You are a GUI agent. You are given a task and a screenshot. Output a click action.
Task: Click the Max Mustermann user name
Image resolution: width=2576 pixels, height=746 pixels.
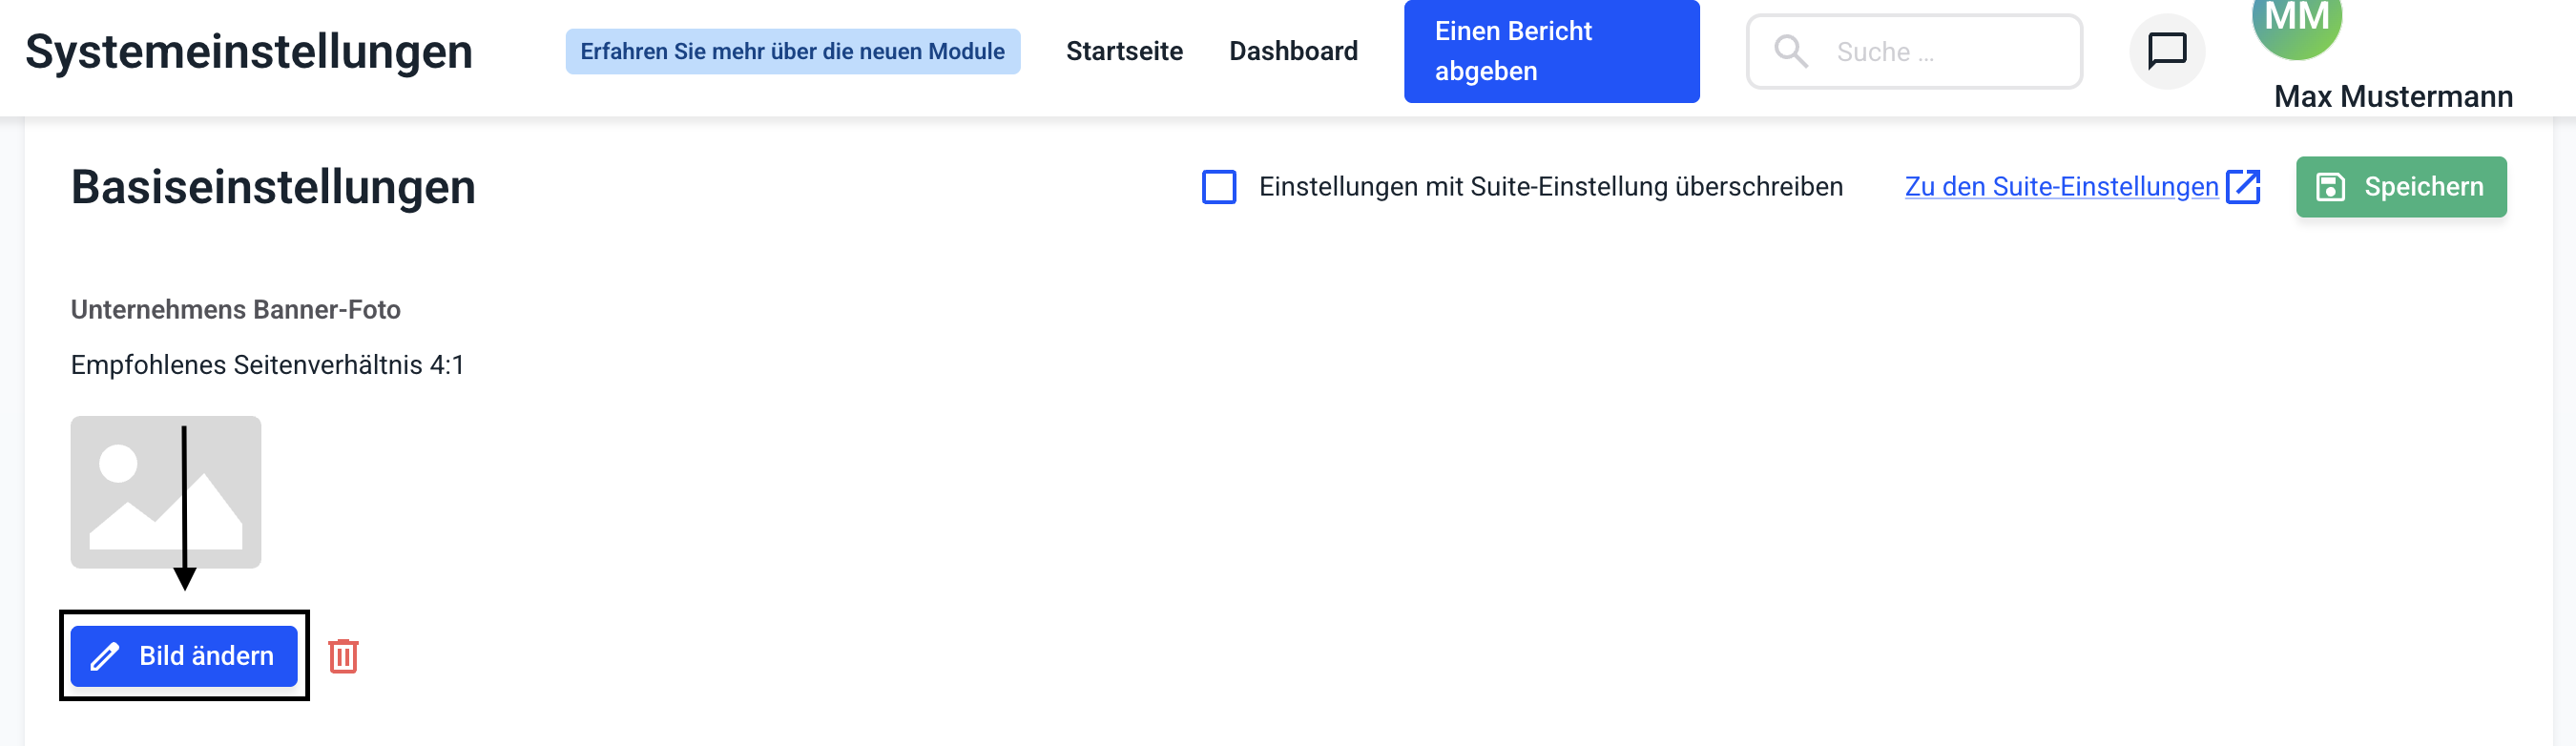(2392, 97)
